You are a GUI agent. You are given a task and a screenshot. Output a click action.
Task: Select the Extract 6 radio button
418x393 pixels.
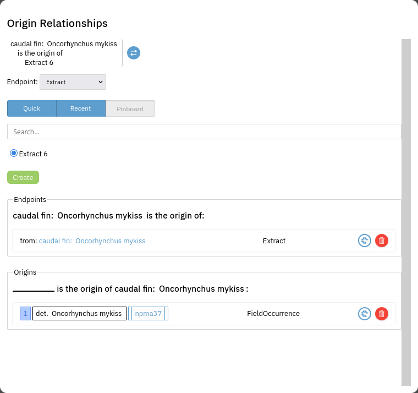14,153
